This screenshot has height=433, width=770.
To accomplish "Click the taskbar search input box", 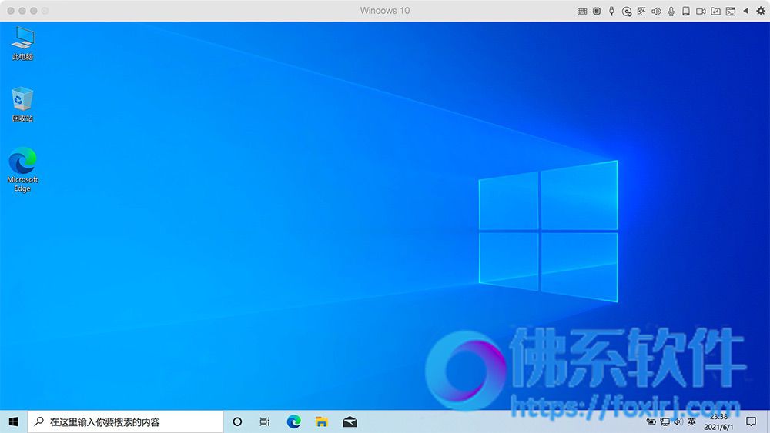I will coord(126,421).
